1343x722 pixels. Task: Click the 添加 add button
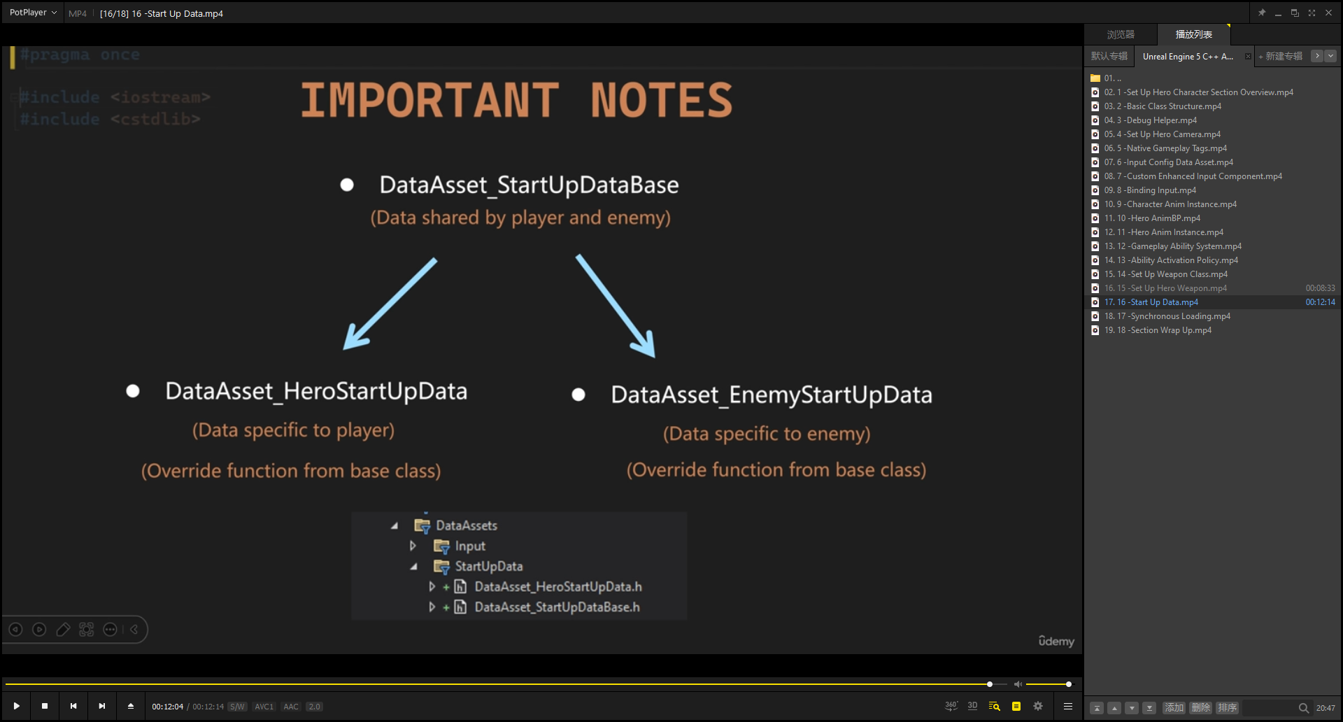(1174, 708)
